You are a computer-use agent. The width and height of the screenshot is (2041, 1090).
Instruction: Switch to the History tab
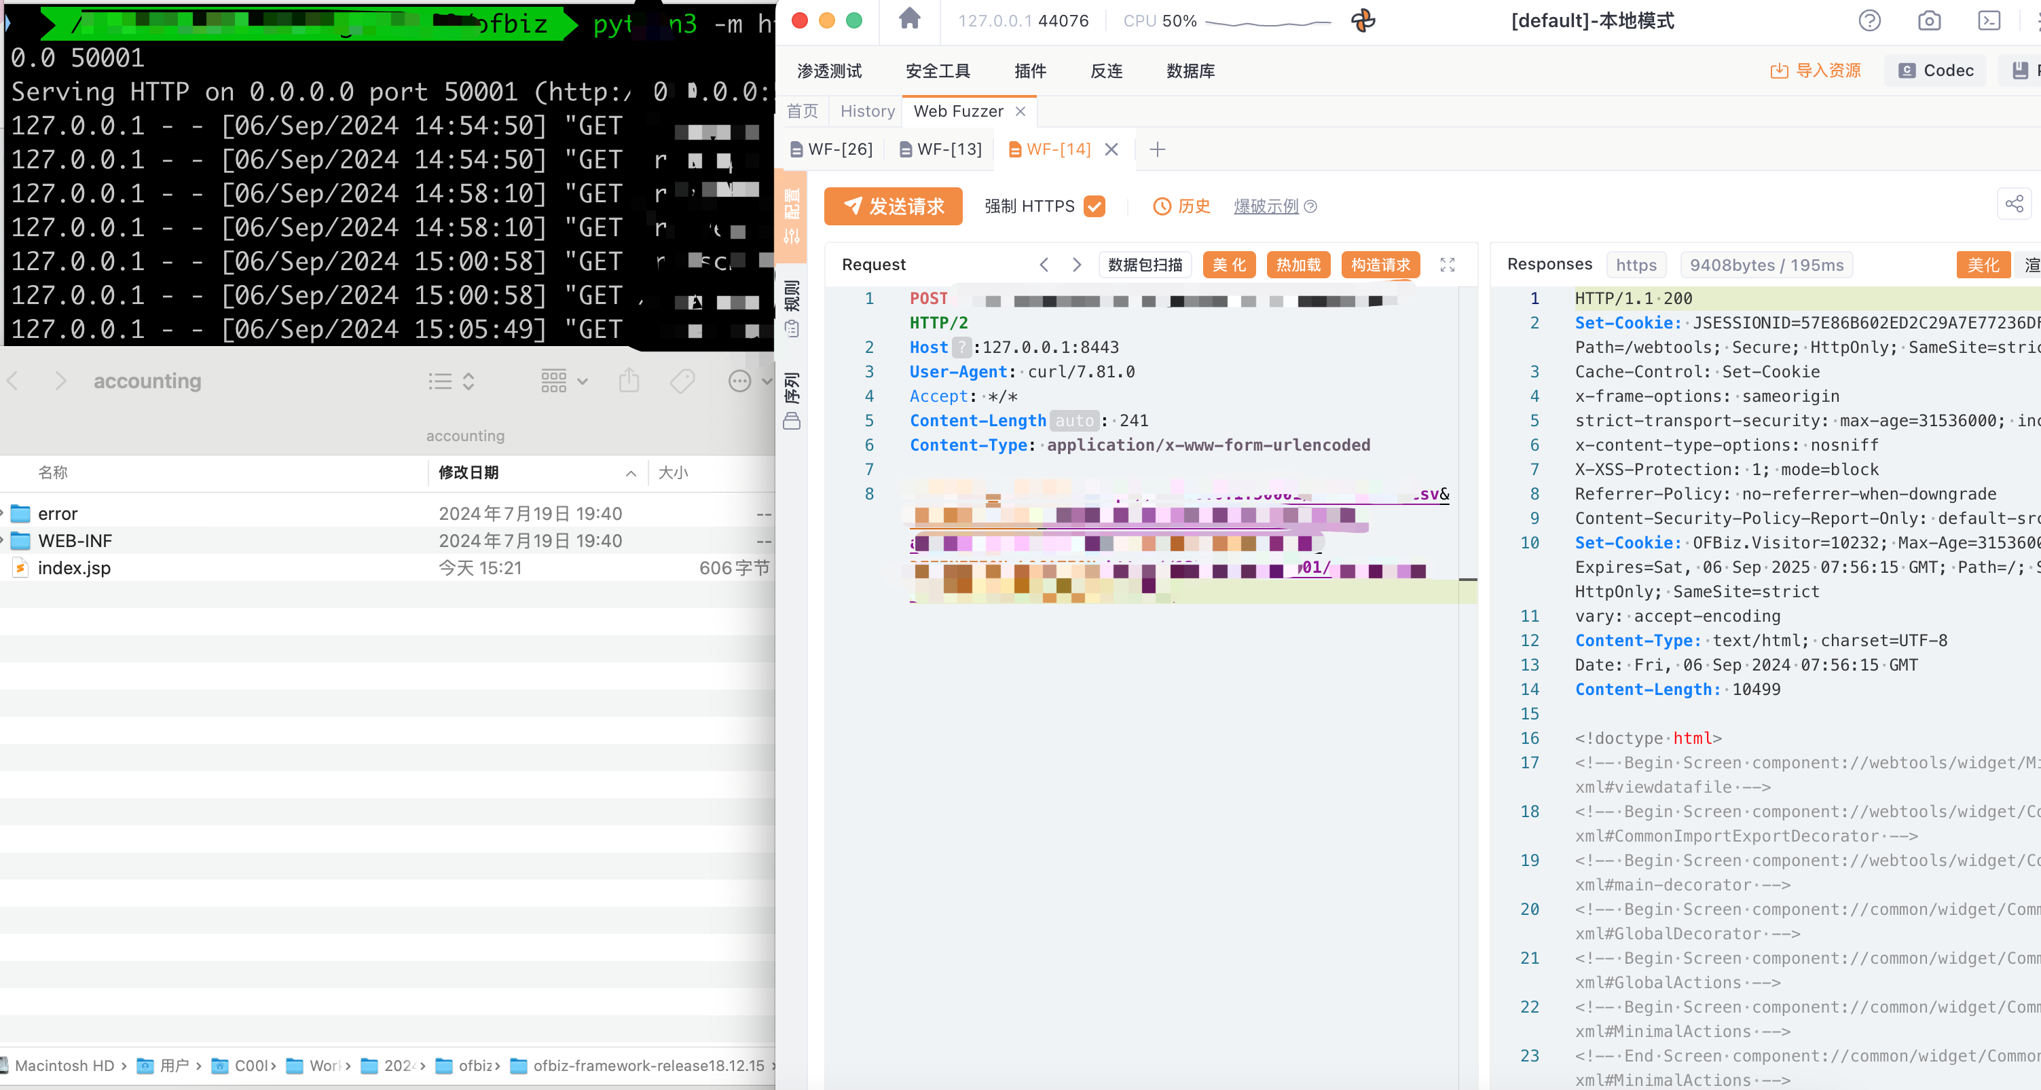tap(867, 111)
